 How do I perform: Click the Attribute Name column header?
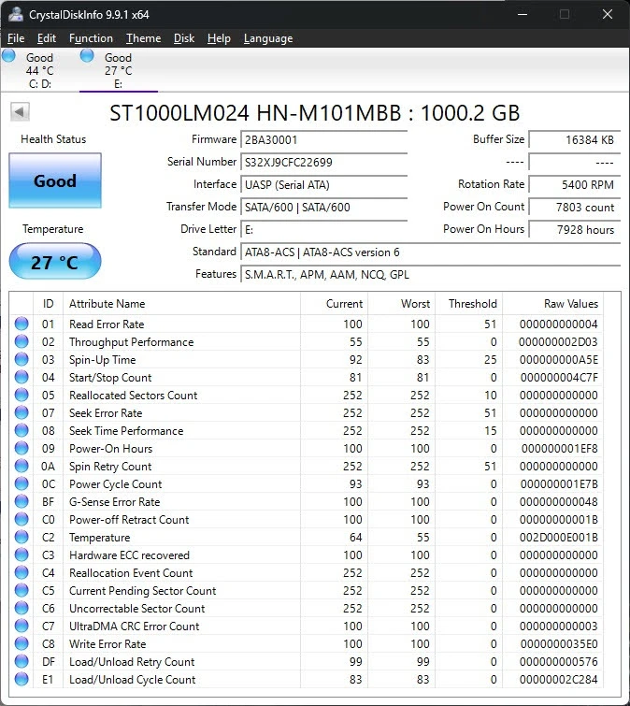point(181,304)
